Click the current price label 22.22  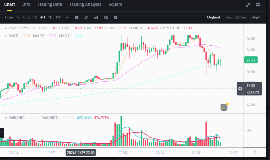coord(251,60)
